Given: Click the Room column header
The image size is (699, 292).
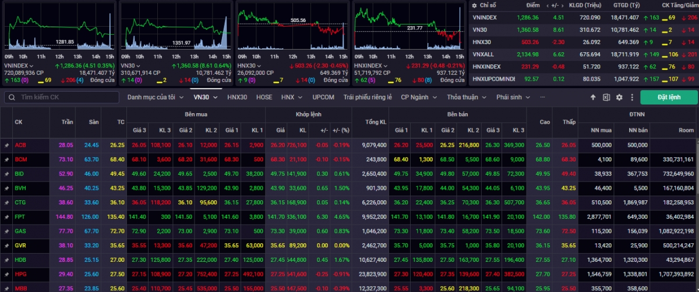Looking at the screenshot, I should pyautogui.click(x=687, y=131).
